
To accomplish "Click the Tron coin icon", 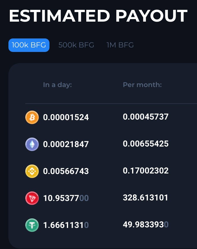I will pyautogui.click(x=32, y=198).
